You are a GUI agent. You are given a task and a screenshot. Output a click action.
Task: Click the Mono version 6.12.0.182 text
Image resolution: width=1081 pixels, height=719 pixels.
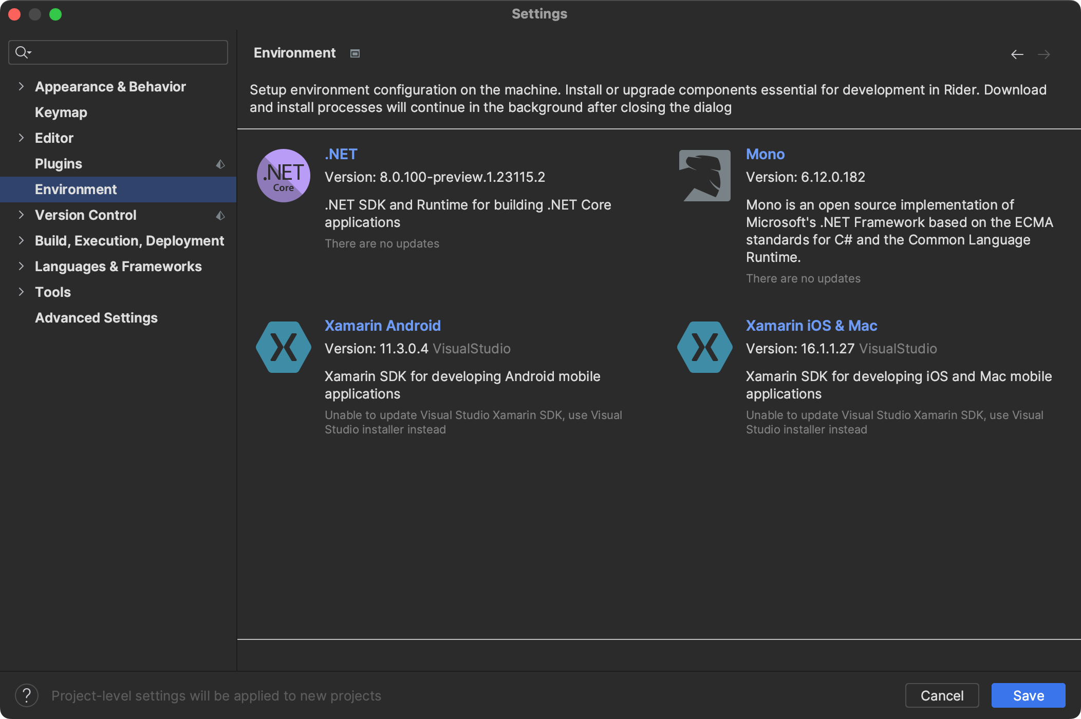(806, 177)
